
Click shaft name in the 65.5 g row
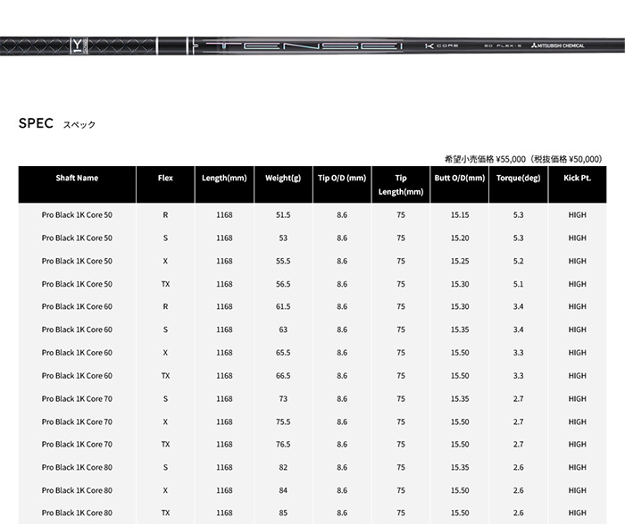click(x=77, y=353)
